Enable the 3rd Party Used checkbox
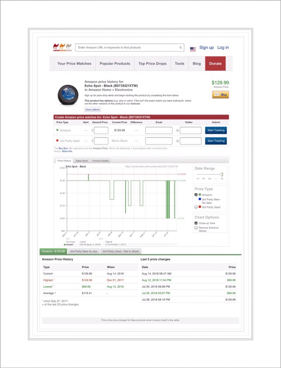 click(x=196, y=207)
